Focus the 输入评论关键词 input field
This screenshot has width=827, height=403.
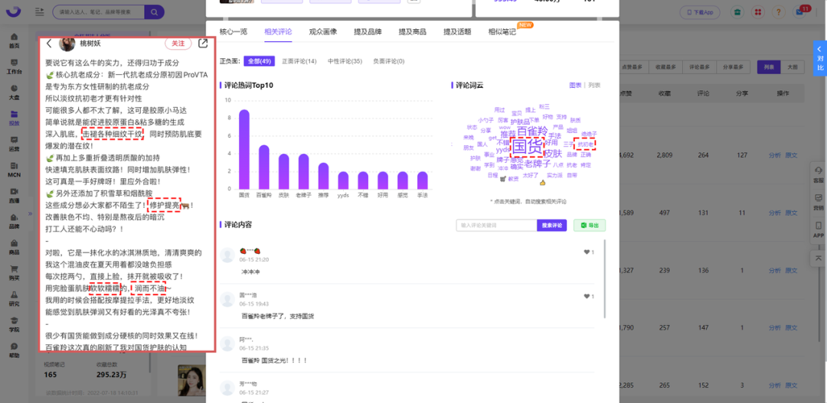click(496, 226)
